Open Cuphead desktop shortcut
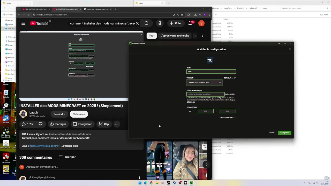This screenshot has width=331, height=186. coord(6,170)
